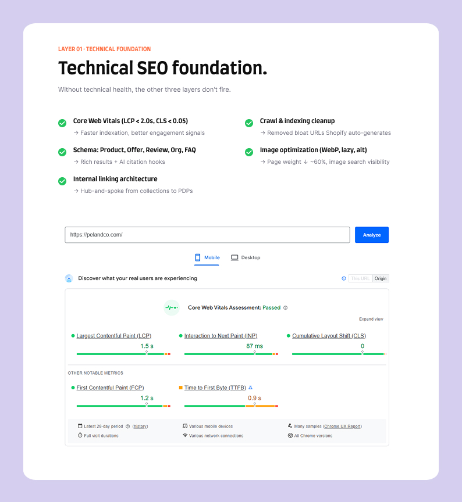This screenshot has width=462, height=502.
Task: Click the help icon beside Passed
Action: coord(285,308)
